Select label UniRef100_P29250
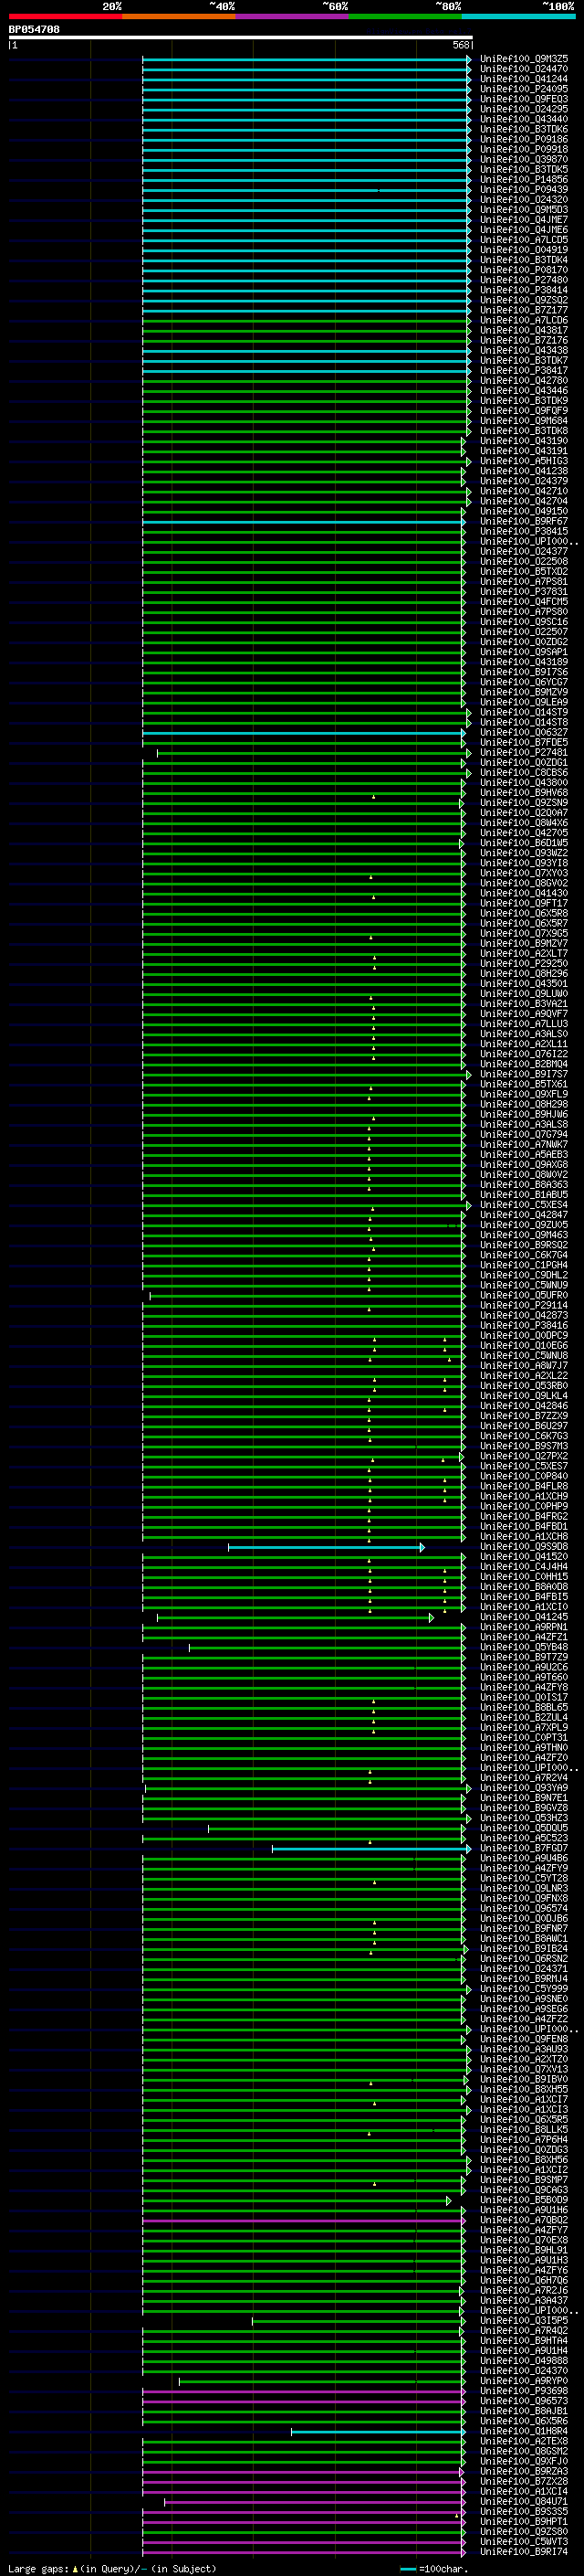584x2576 pixels. pos(524,963)
